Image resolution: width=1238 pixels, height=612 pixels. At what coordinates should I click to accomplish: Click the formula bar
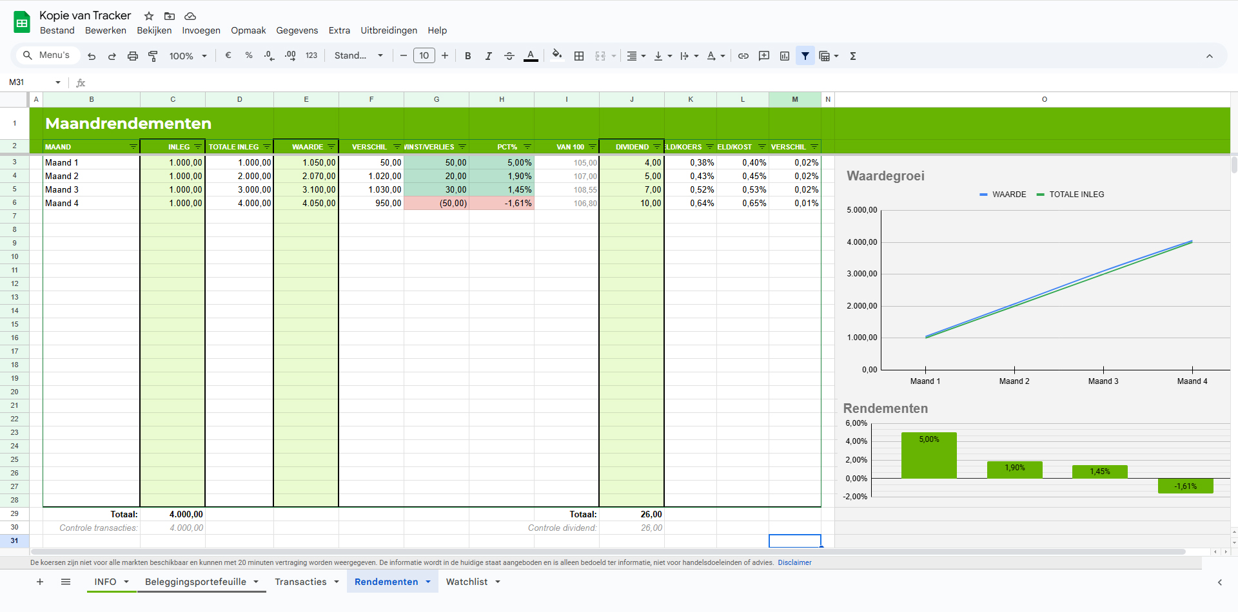tap(658, 82)
